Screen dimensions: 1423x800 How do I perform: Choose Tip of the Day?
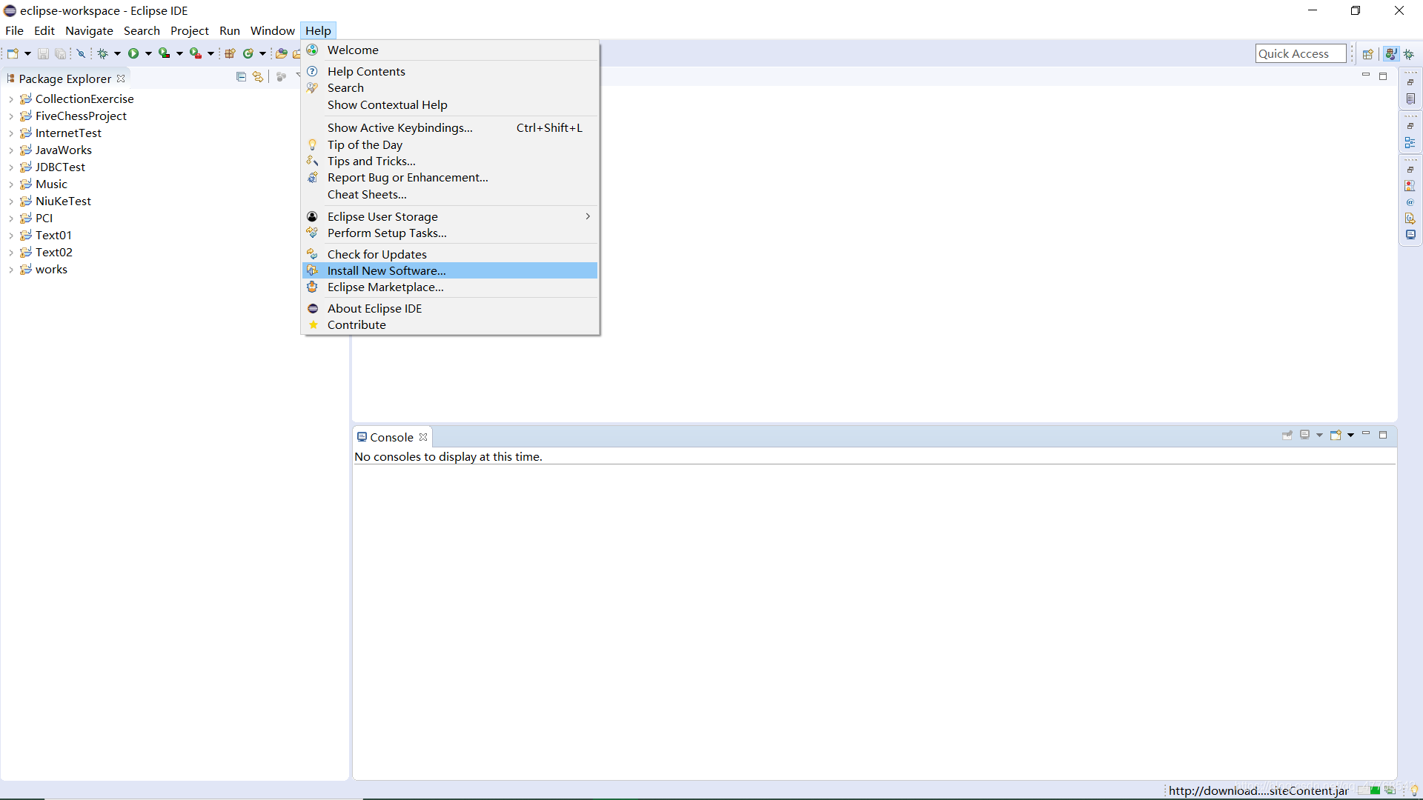coord(450,144)
